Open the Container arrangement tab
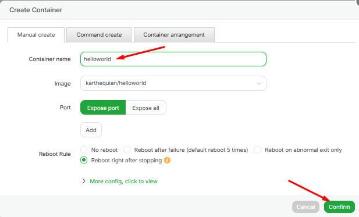Screen dimensions: 359x217 coord(174,35)
